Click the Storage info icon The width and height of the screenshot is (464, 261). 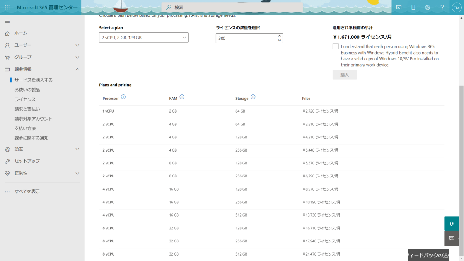tap(253, 97)
